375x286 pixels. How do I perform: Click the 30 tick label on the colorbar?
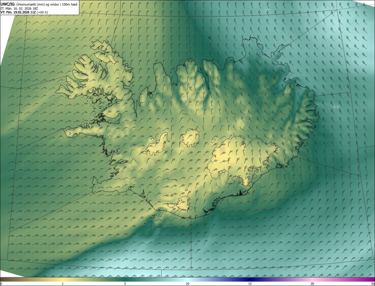click(312, 284)
